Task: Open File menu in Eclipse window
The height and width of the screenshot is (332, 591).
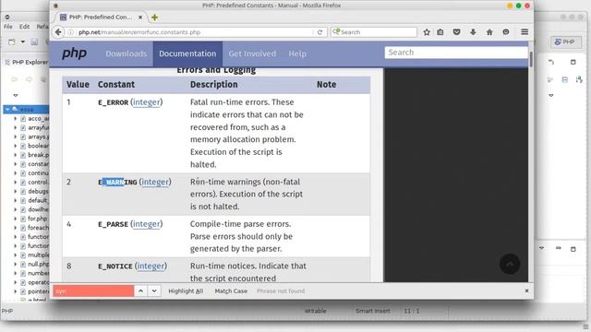Action: pyautogui.click(x=8, y=27)
